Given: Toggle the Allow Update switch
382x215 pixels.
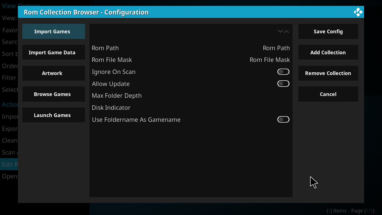Looking at the screenshot, I should pos(283,84).
